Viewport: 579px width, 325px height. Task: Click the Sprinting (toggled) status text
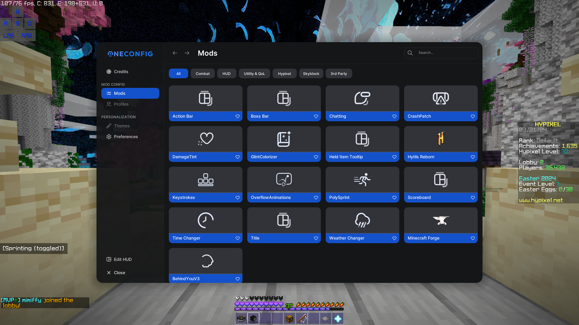(33, 249)
